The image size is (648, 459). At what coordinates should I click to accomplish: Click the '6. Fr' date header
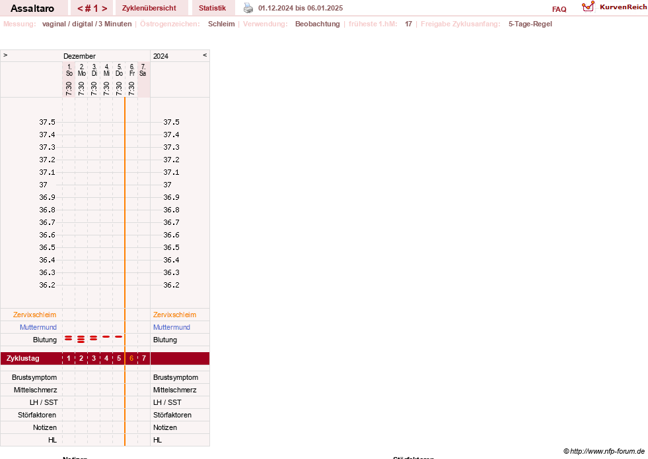[x=132, y=70]
